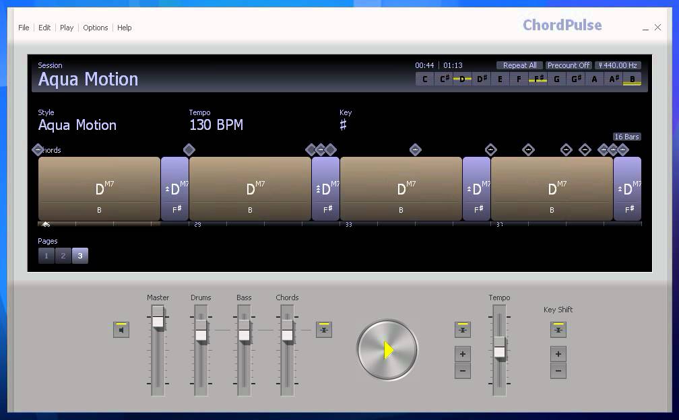679x420 pixels.
Task: Toggle the Repeat All button
Action: click(x=519, y=65)
